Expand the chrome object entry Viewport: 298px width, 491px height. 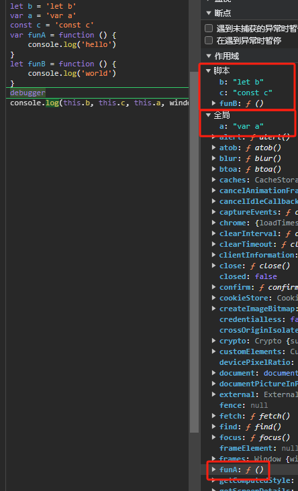(213, 223)
